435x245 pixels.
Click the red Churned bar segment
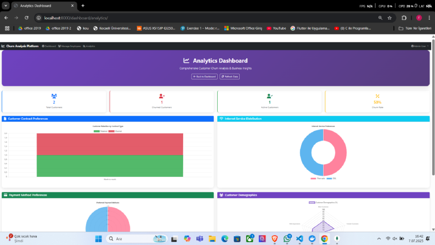click(x=110, y=144)
